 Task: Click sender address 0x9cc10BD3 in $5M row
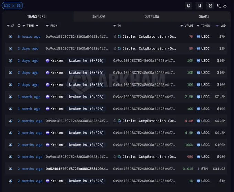tap(77, 49)
